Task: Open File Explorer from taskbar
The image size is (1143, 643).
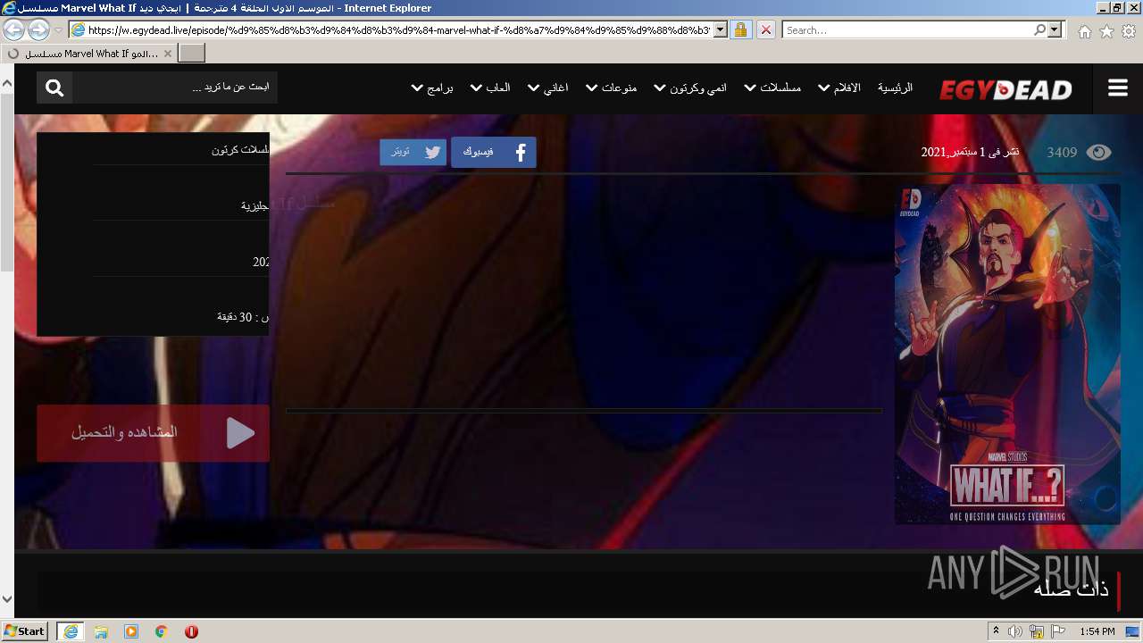Action: pos(101,631)
